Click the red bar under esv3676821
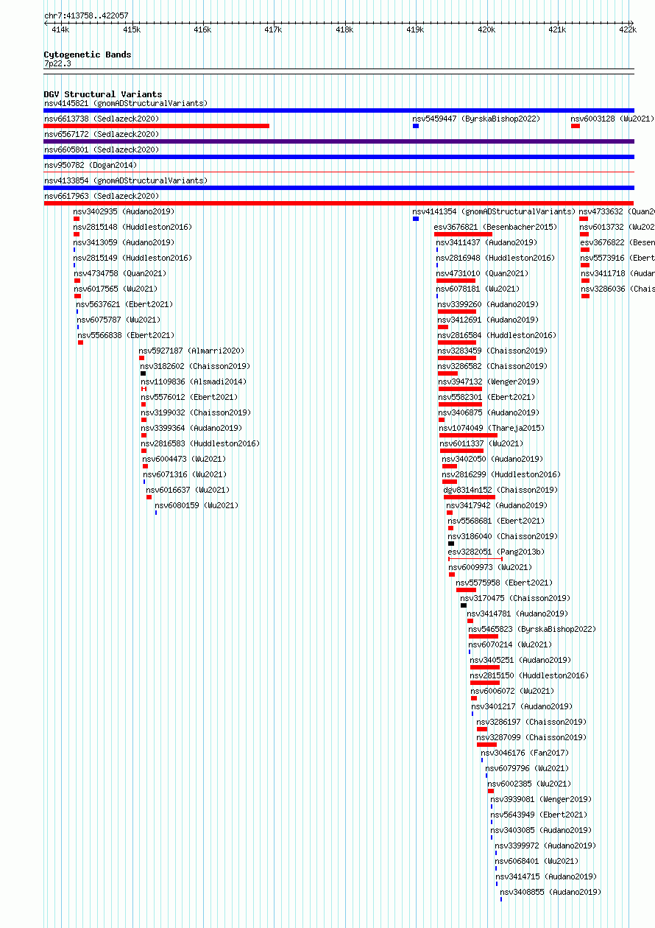655x928 pixels. [464, 234]
